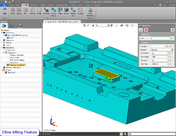The image size is (176, 136).
Task: Select the Box cut tool
Action: click(x=25, y=11)
